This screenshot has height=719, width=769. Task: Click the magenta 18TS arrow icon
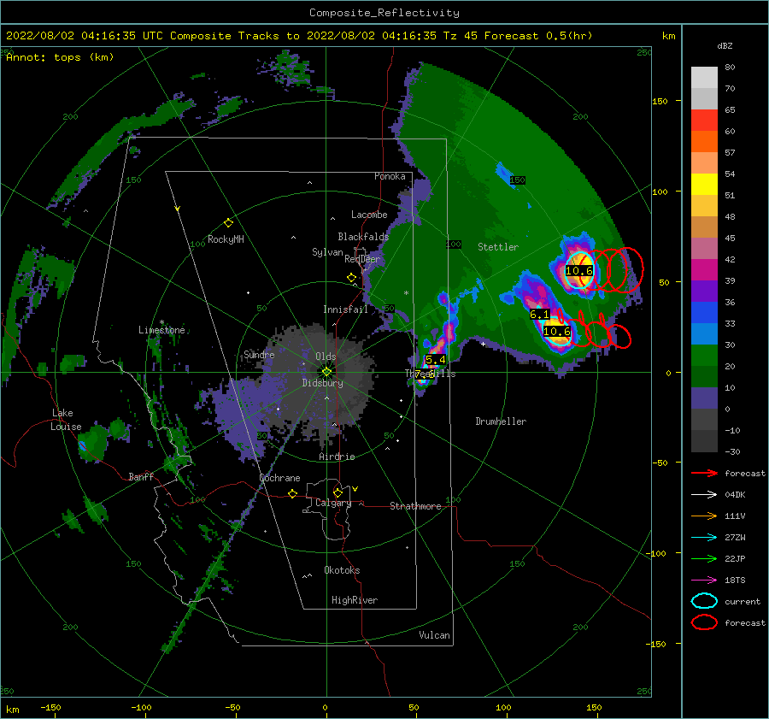click(704, 581)
